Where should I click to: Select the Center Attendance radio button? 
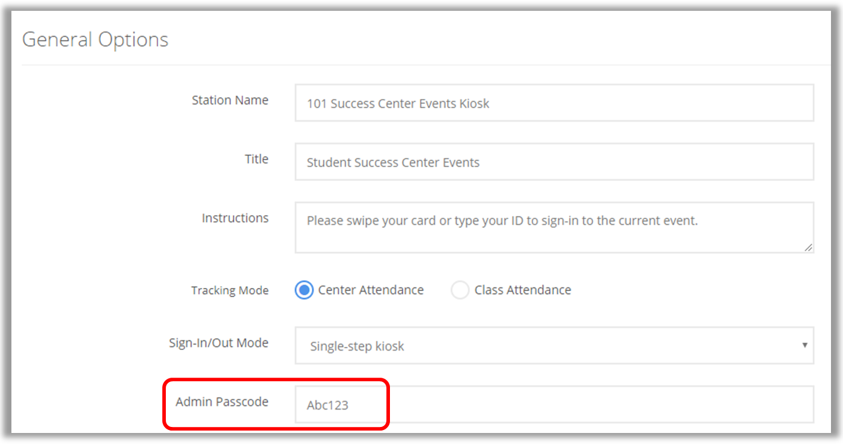pyautogui.click(x=304, y=290)
